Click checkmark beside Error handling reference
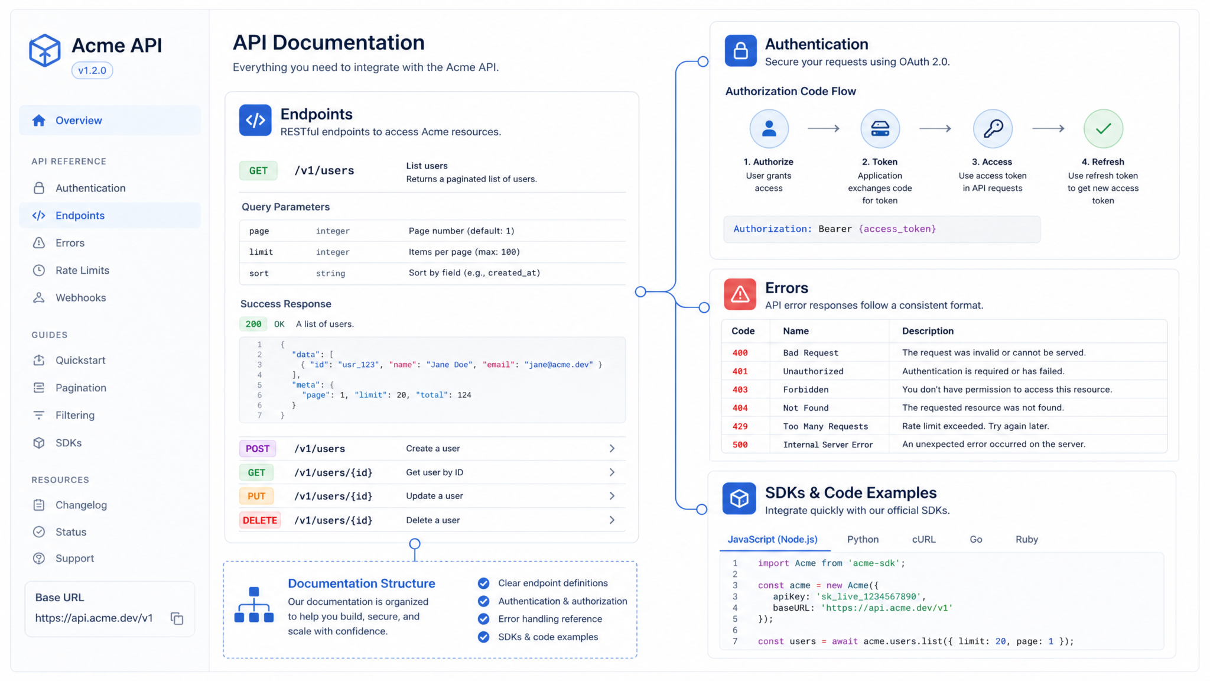 click(483, 619)
